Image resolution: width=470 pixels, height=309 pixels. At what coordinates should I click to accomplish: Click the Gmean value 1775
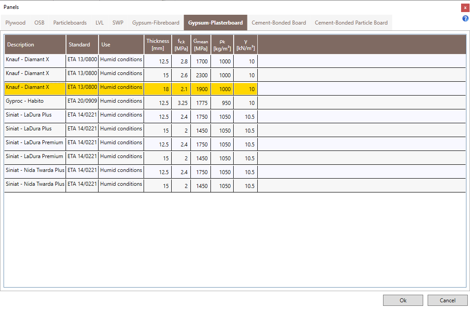(x=201, y=102)
